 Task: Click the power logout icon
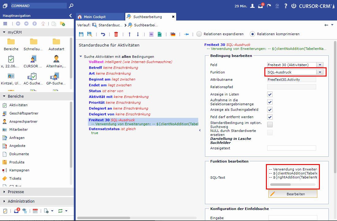(294, 6)
